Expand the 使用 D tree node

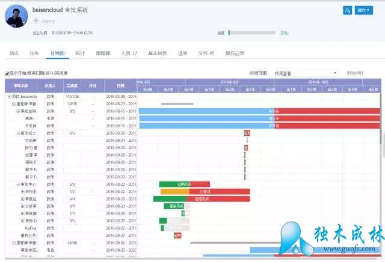click(x=23, y=221)
